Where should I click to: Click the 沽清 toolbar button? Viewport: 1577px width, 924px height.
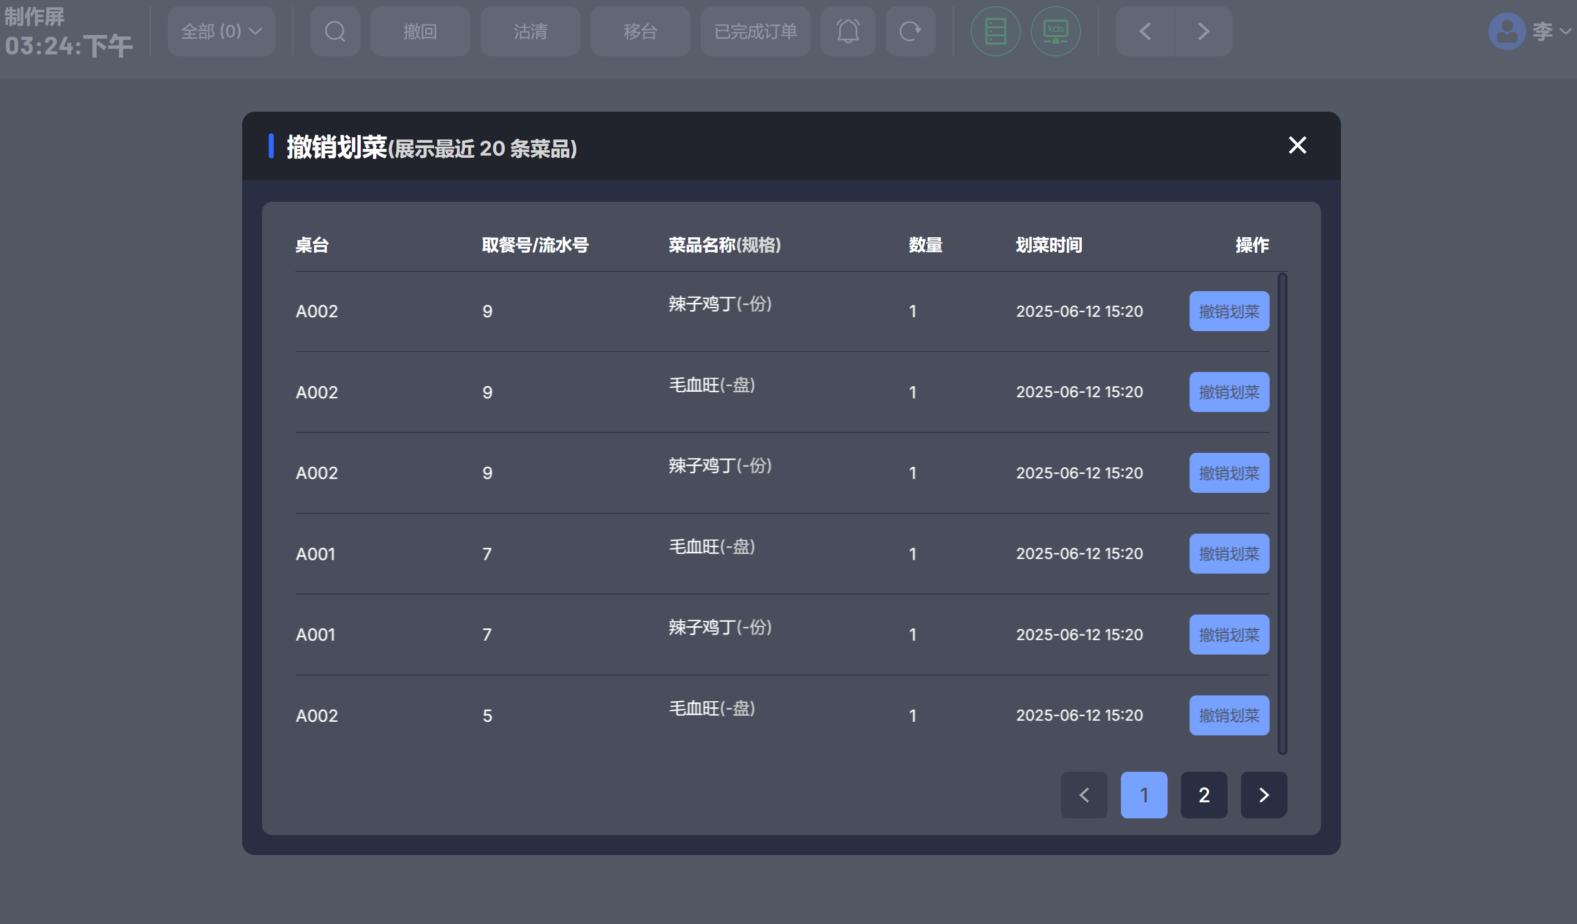530,31
